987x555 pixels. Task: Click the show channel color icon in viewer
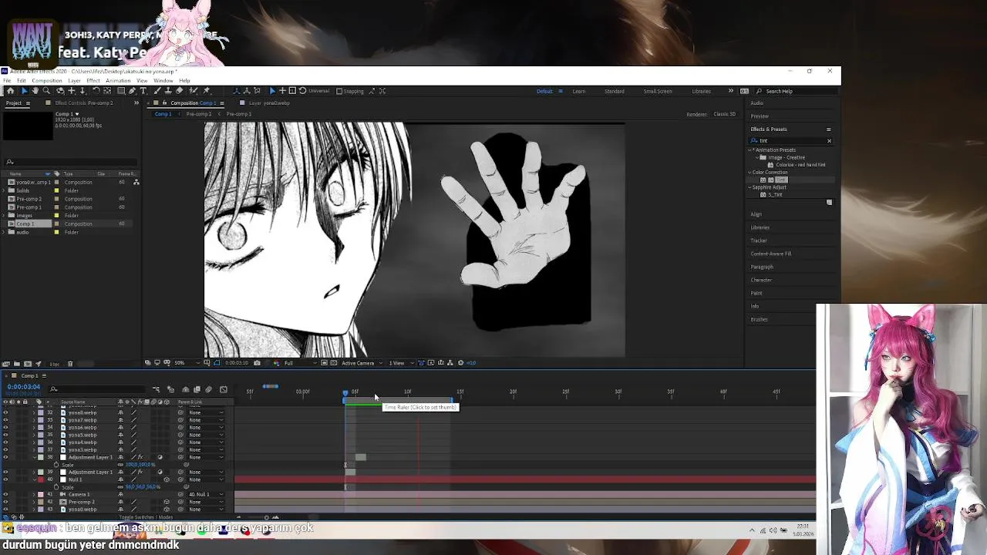(276, 363)
